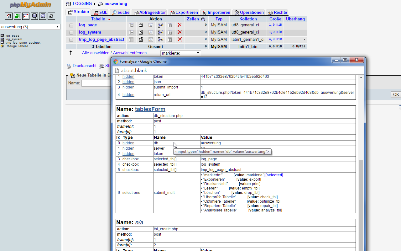This screenshot has width=401, height=251.
Task: Tick the log_system row checkbox
Action: 71,33
